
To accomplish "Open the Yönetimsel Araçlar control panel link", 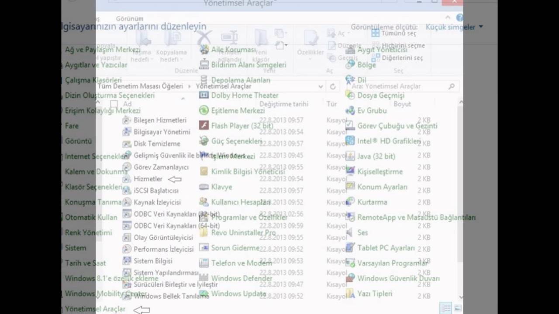I will [x=95, y=309].
